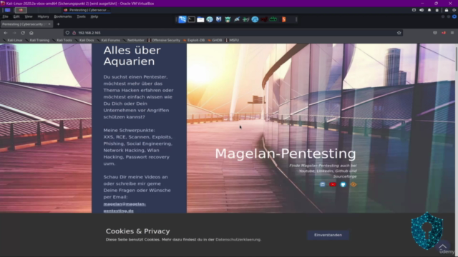The width and height of the screenshot is (458, 257).
Task: Open the Kali dragon applications menu icon
Action: coord(182,19)
